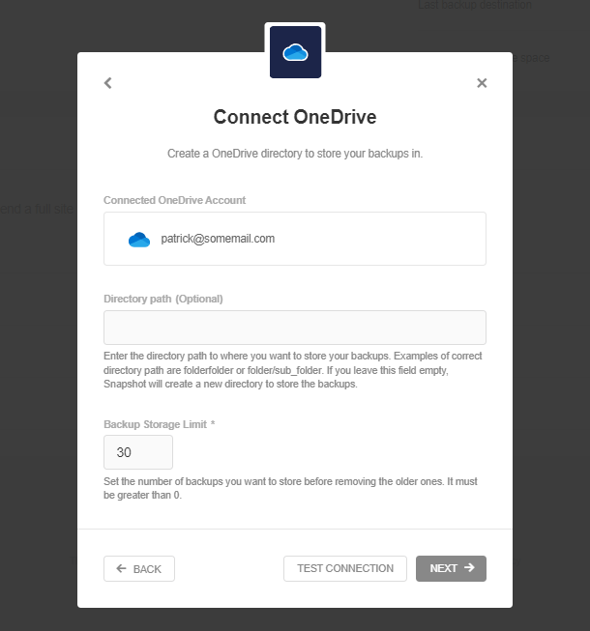590x631 pixels.
Task: Click the Connected OneDrive Account label
Action: coord(174,200)
